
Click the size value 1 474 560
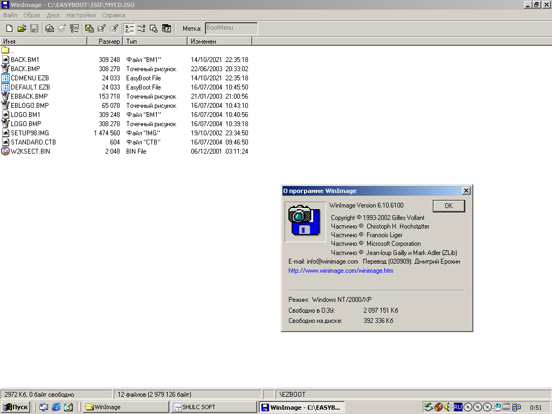point(107,133)
